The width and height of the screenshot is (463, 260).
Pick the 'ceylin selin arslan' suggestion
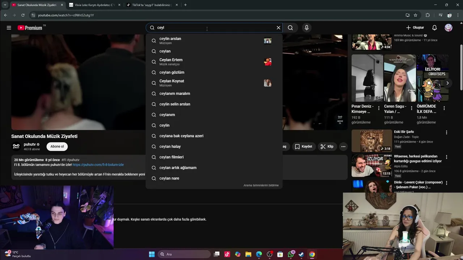(214, 104)
